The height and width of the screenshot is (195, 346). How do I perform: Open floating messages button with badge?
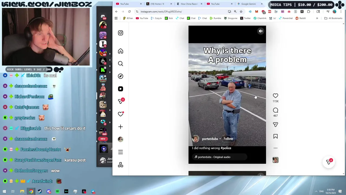point(329,162)
